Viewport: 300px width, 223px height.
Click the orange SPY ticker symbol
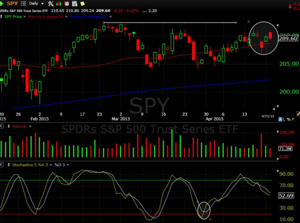click(12, 4)
